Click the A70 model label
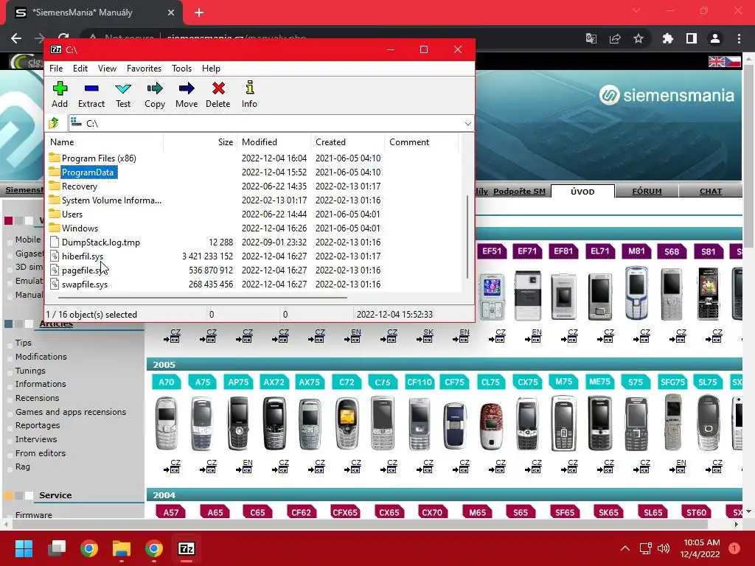Screen dimensions: 755x566 (167, 382)
